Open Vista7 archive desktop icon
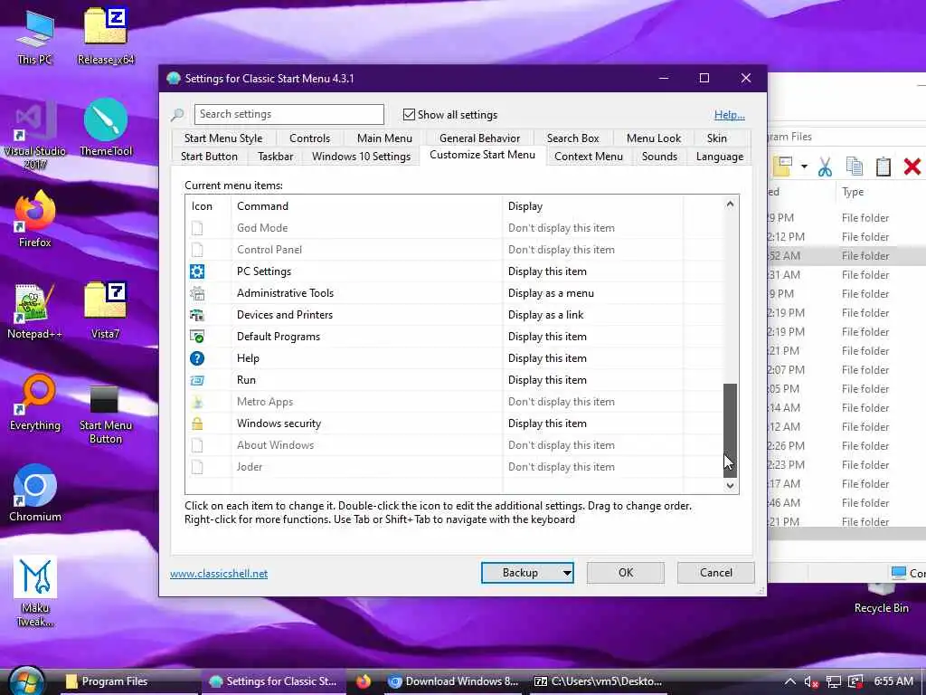Viewport: 926px width, 695px height. (106, 311)
